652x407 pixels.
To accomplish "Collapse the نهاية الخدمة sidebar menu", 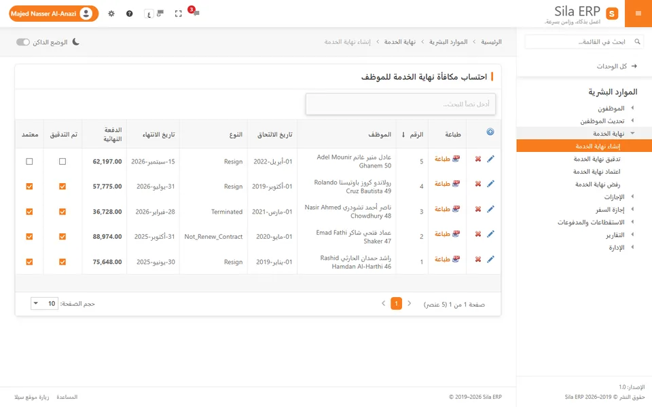I will coord(584,134).
